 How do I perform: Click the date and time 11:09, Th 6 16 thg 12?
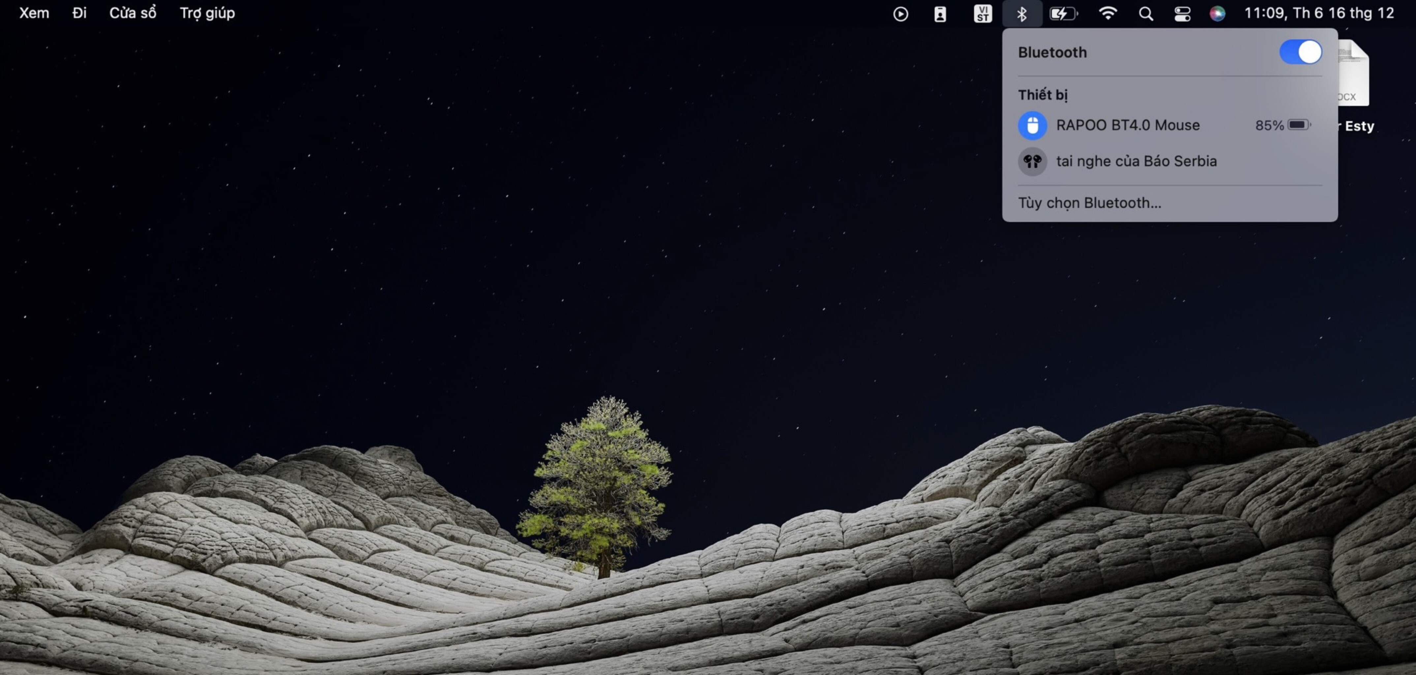click(1319, 13)
